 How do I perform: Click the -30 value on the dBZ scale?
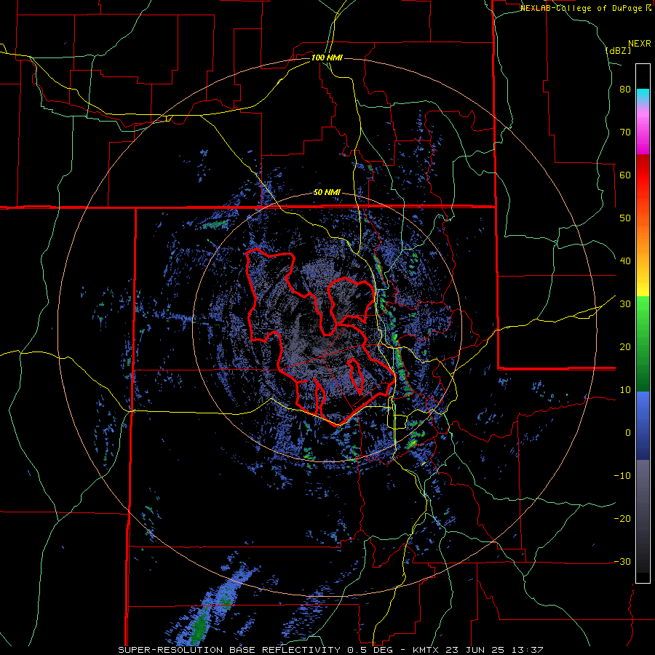point(622,561)
